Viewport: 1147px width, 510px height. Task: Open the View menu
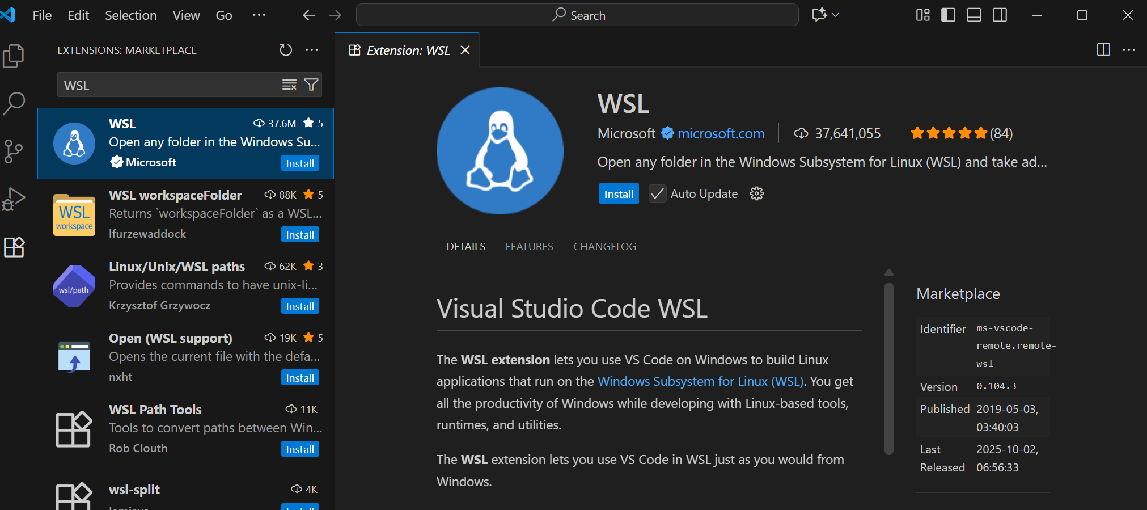(x=186, y=15)
